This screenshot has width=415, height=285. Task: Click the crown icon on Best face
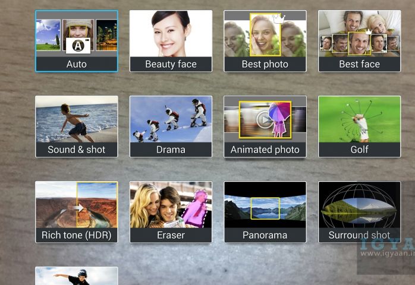[369, 31]
